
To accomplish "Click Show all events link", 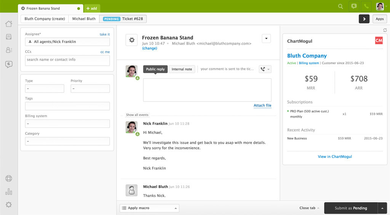I will click(x=137, y=115).
